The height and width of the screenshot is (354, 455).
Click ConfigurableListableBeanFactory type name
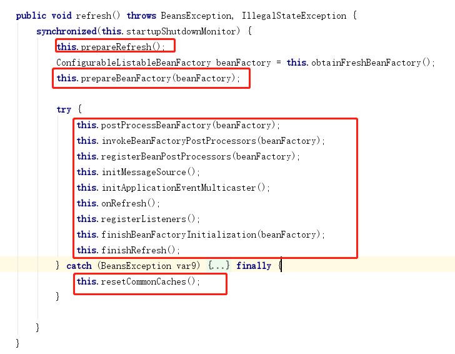coord(134,63)
